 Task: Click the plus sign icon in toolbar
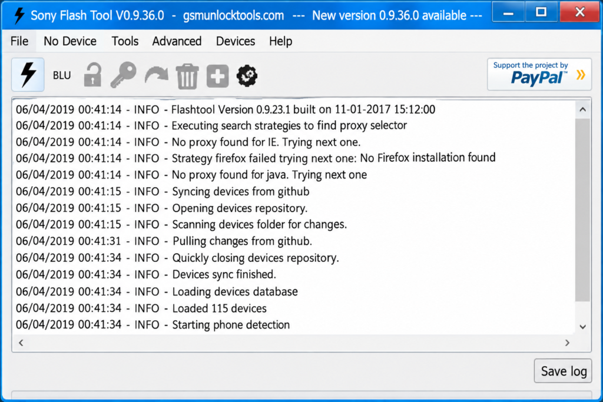coord(218,76)
